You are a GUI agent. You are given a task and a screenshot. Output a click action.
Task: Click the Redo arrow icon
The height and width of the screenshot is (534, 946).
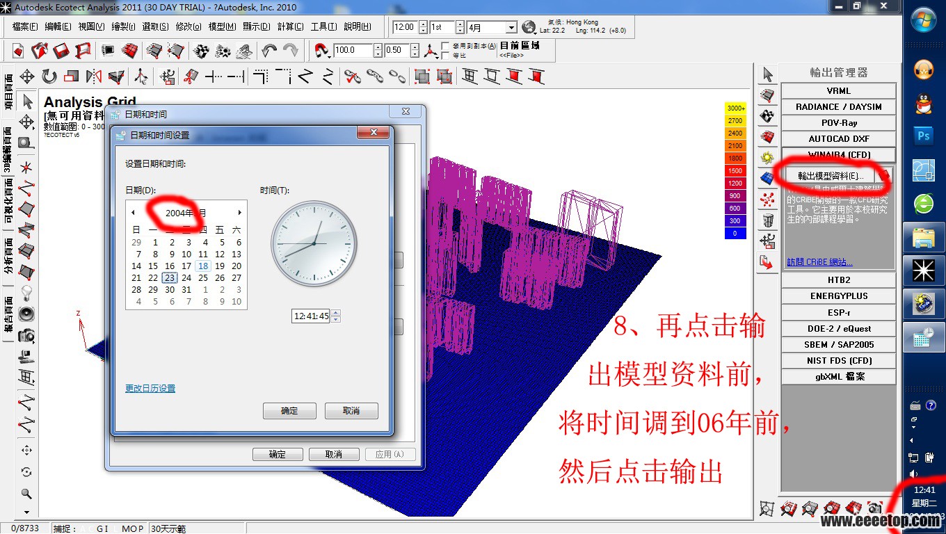click(291, 51)
